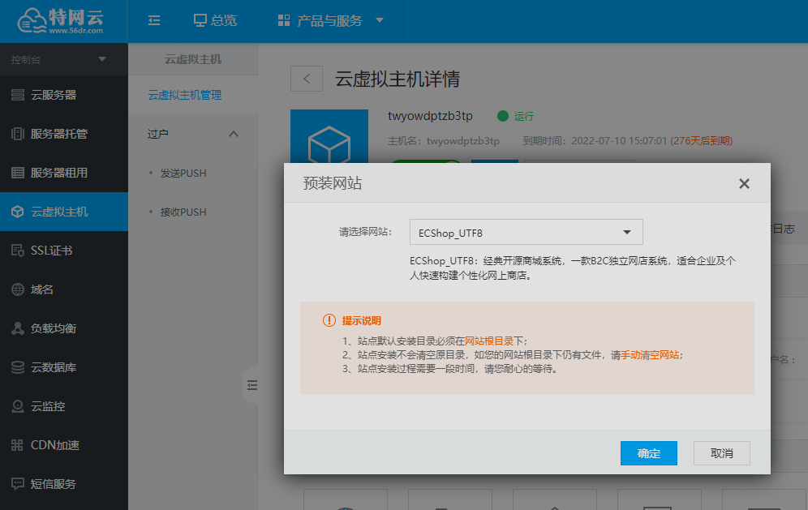Click the SSL证书 certificate icon
Screen dimensions: 808x510
pyautogui.click(x=18, y=251)
